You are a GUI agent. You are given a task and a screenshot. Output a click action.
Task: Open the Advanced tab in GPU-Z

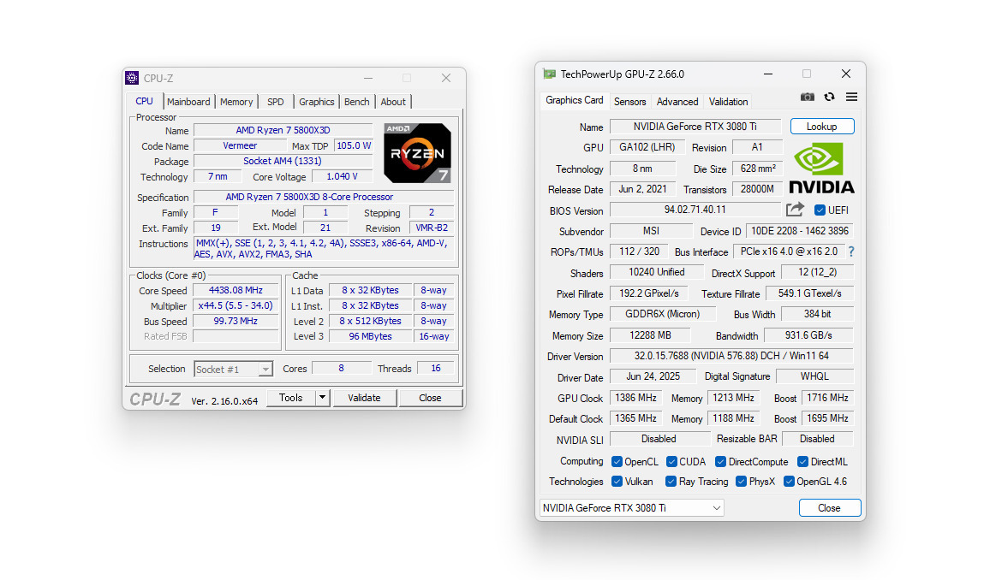(x=677, y=102)
